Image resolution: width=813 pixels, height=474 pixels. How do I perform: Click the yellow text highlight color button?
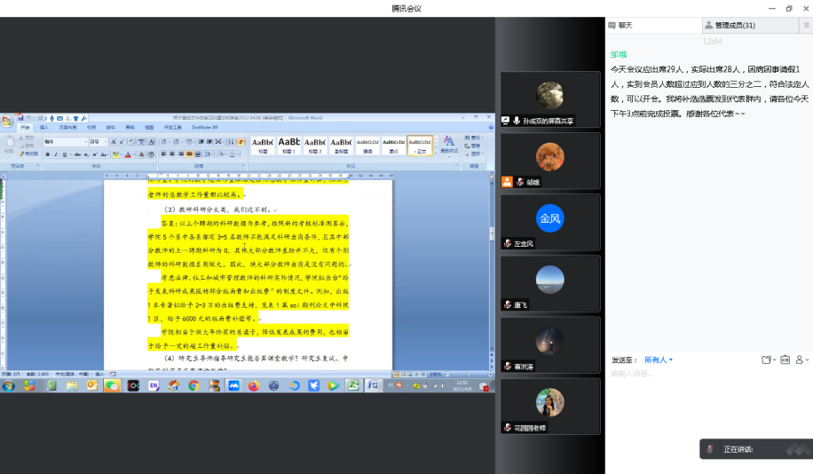coord(115,154)
